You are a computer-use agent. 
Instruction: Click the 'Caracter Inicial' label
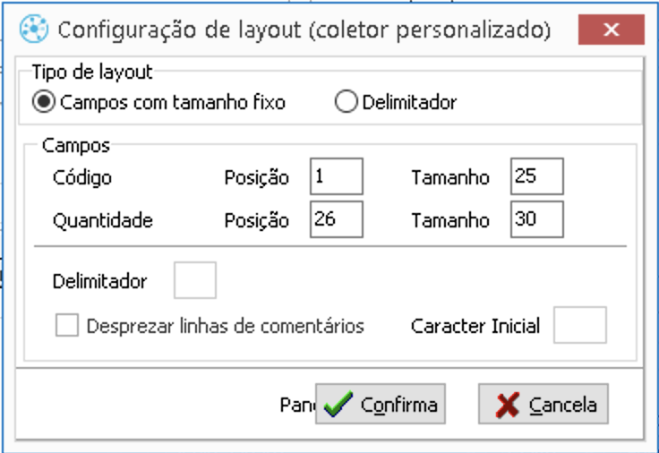point(475,326)
